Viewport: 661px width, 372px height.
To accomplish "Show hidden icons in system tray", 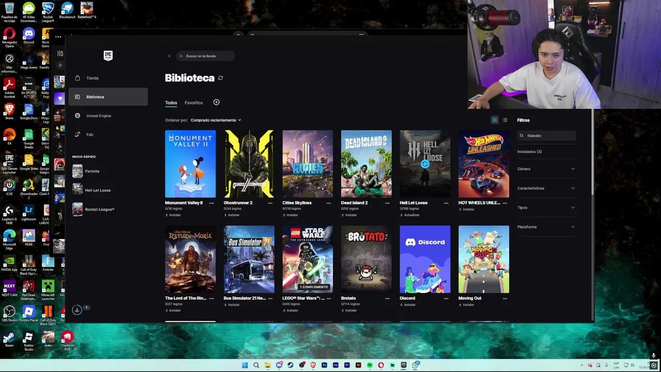I will 581,365.
